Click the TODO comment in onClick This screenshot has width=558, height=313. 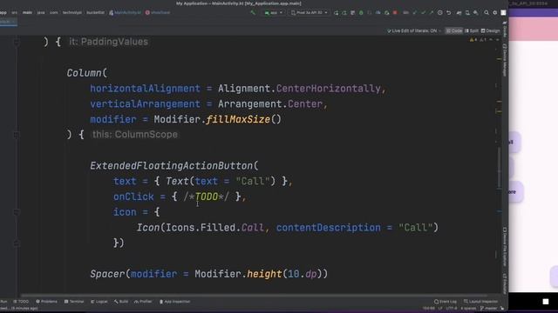coord(207,196)
